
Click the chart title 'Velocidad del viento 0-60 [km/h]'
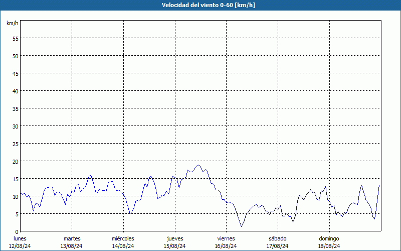(x=209, y=5)
